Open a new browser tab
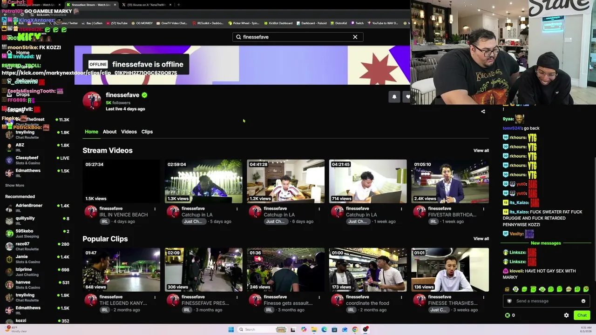 179,5
